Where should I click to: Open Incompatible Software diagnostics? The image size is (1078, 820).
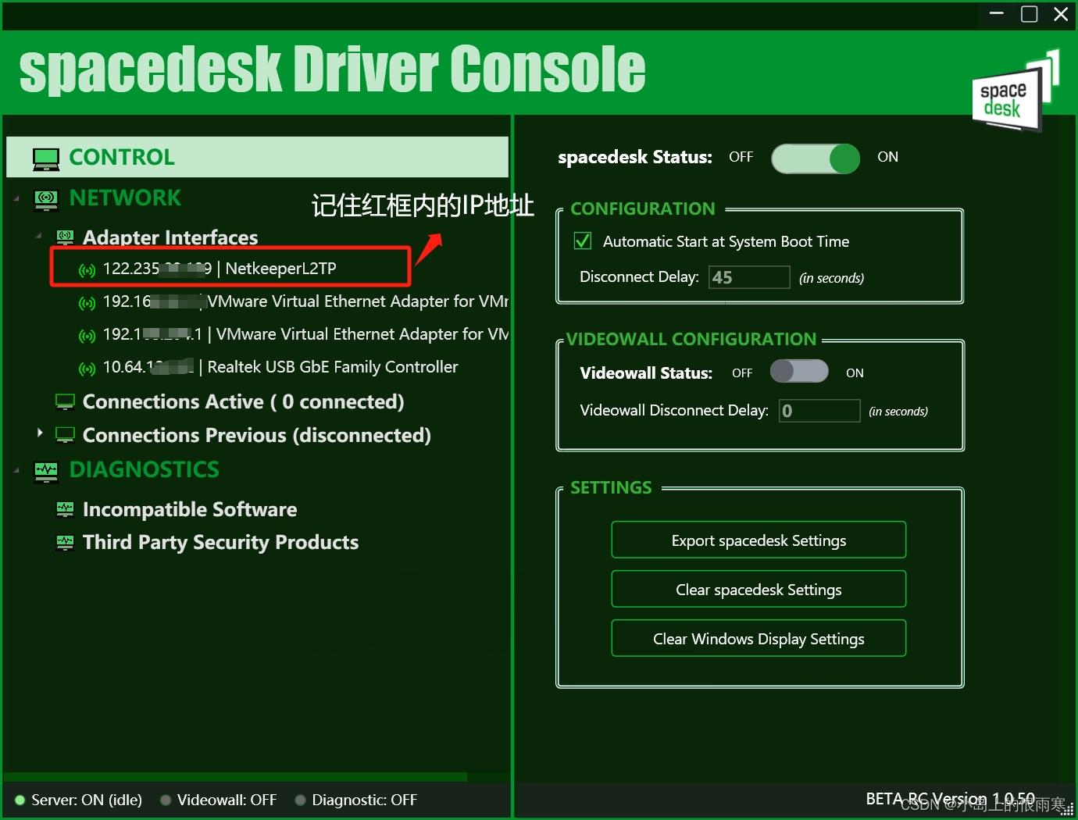coord(190,509)
